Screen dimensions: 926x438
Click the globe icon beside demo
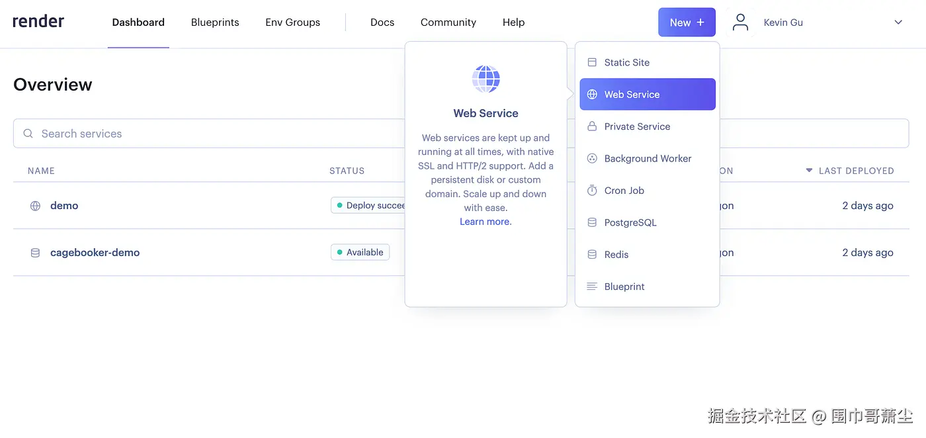pyautogui.click(x=35, y=206)
